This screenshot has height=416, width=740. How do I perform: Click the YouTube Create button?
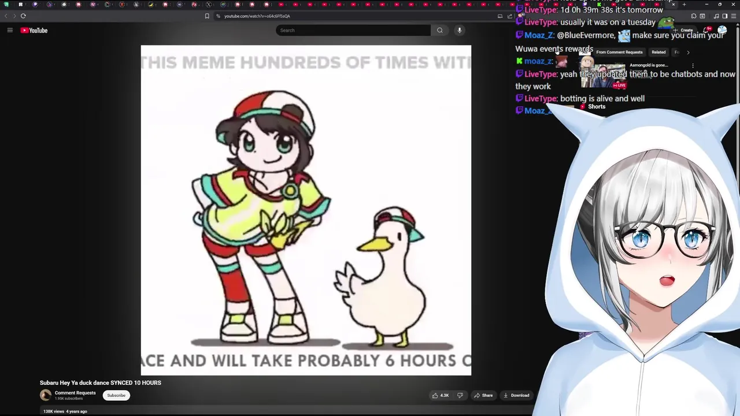point(684,30)
